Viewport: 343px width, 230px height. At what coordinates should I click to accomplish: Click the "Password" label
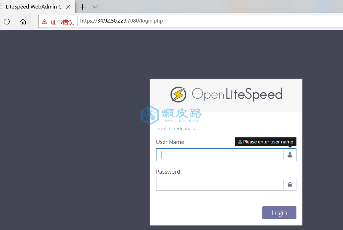pyautogui.click(x=168, y=172)
